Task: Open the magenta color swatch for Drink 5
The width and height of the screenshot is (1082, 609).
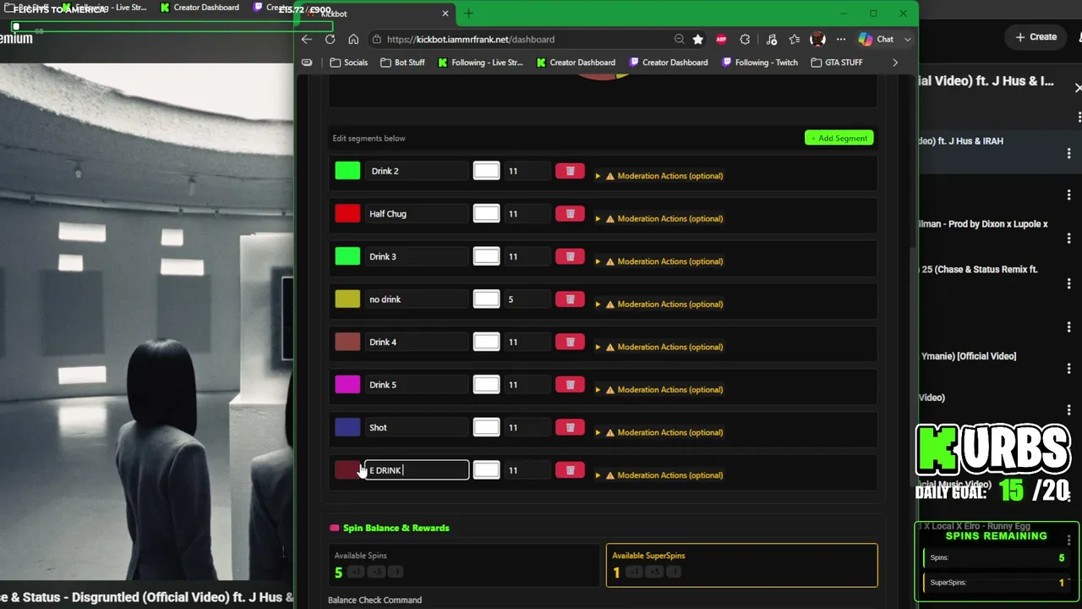Action: [x=347, y=384]
